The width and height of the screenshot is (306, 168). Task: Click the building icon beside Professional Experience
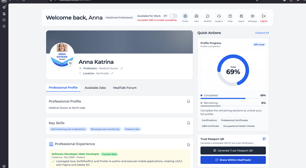51,144
